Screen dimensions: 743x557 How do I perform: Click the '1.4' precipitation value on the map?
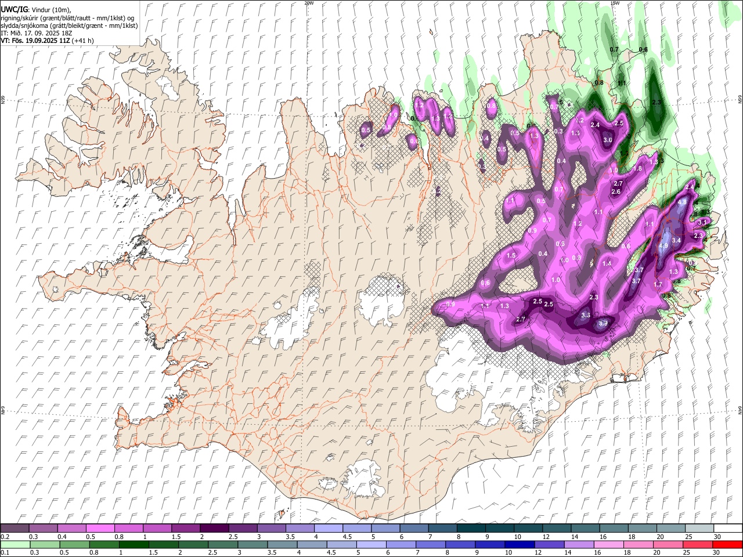pyautogui.click(x=607, y=263)
